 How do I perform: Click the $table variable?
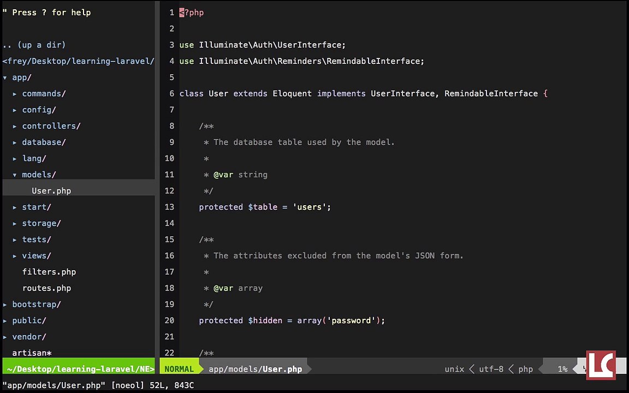tap(263, 207)
